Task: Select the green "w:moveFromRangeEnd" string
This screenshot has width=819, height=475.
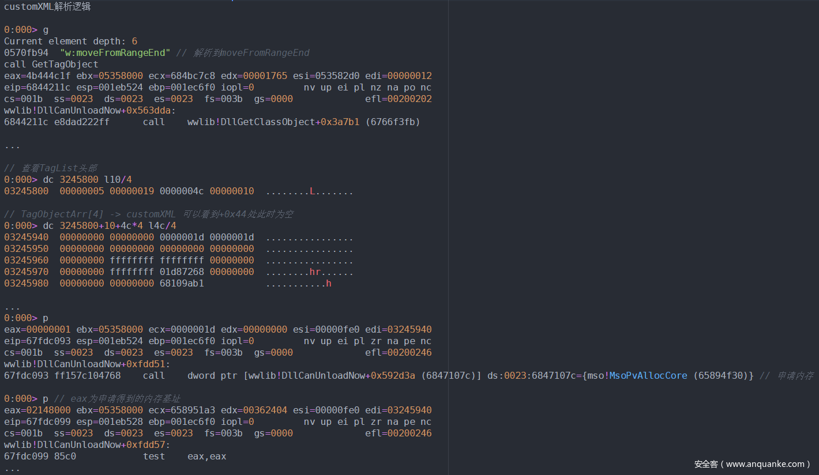Action: 115,53
